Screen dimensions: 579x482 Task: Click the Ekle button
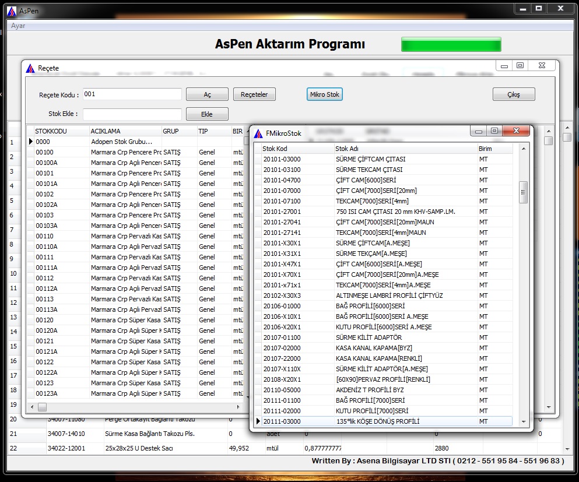[x=207, y=114]
